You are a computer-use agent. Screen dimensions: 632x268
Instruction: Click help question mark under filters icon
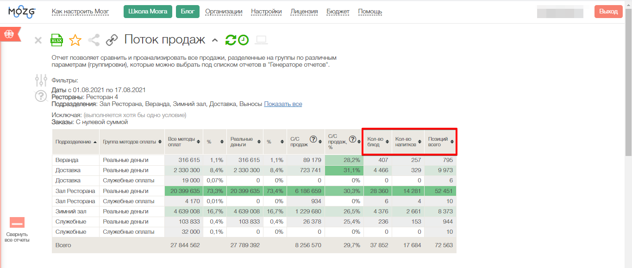[x=41, y=96]
